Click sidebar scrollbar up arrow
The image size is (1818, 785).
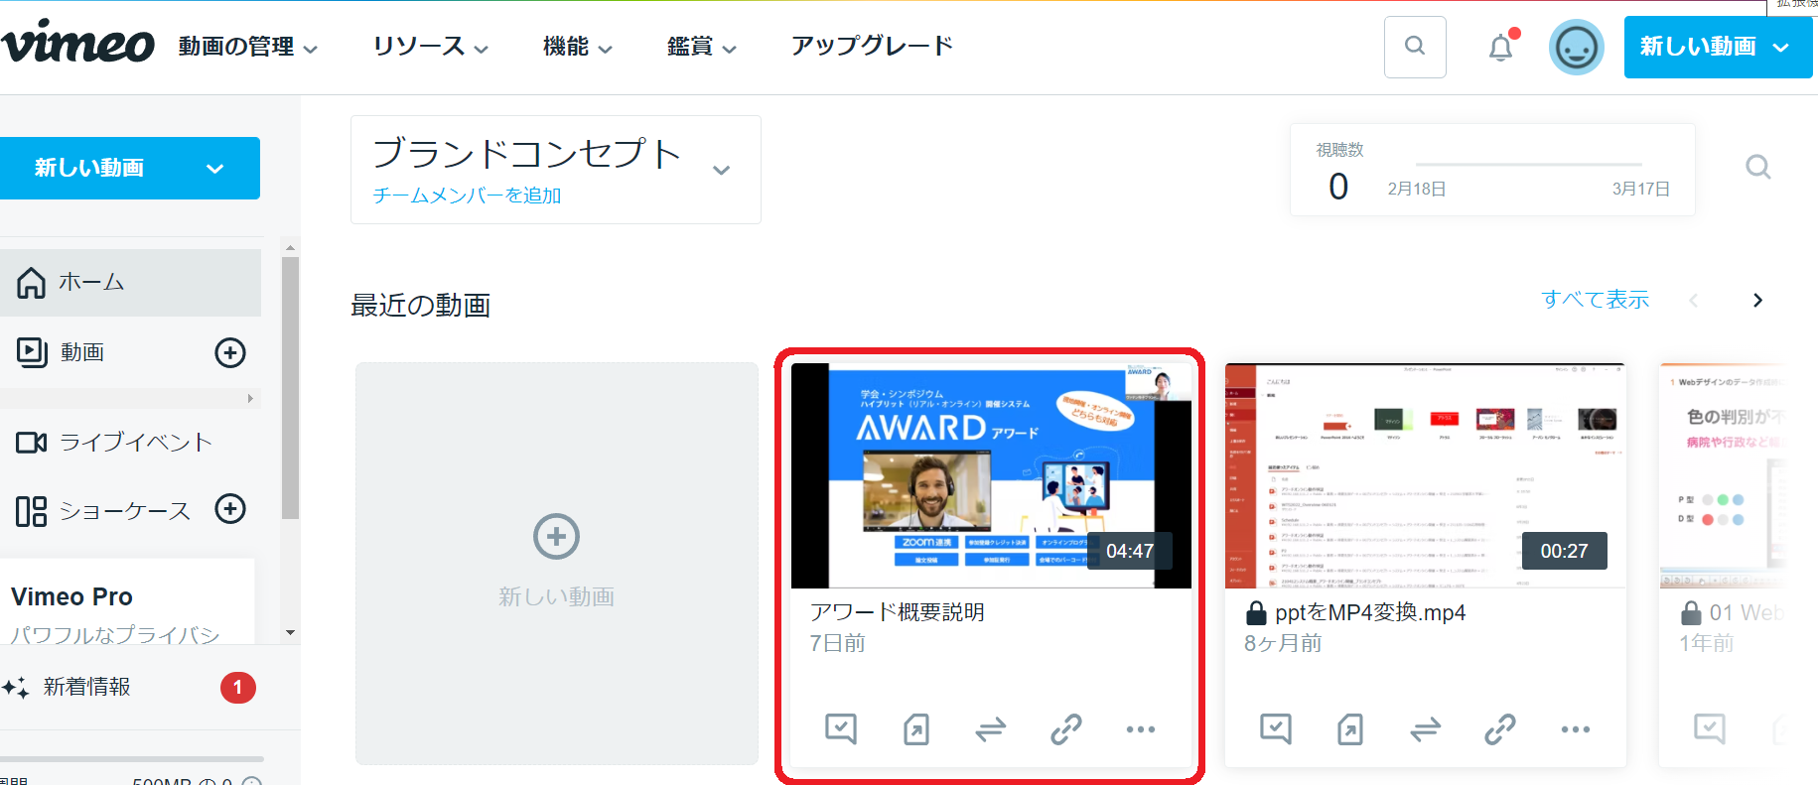pos(290,247)
